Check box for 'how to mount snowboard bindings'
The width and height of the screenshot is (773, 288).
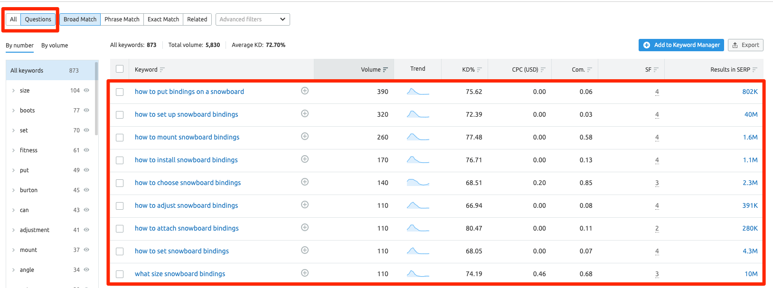tap(120, 138)
